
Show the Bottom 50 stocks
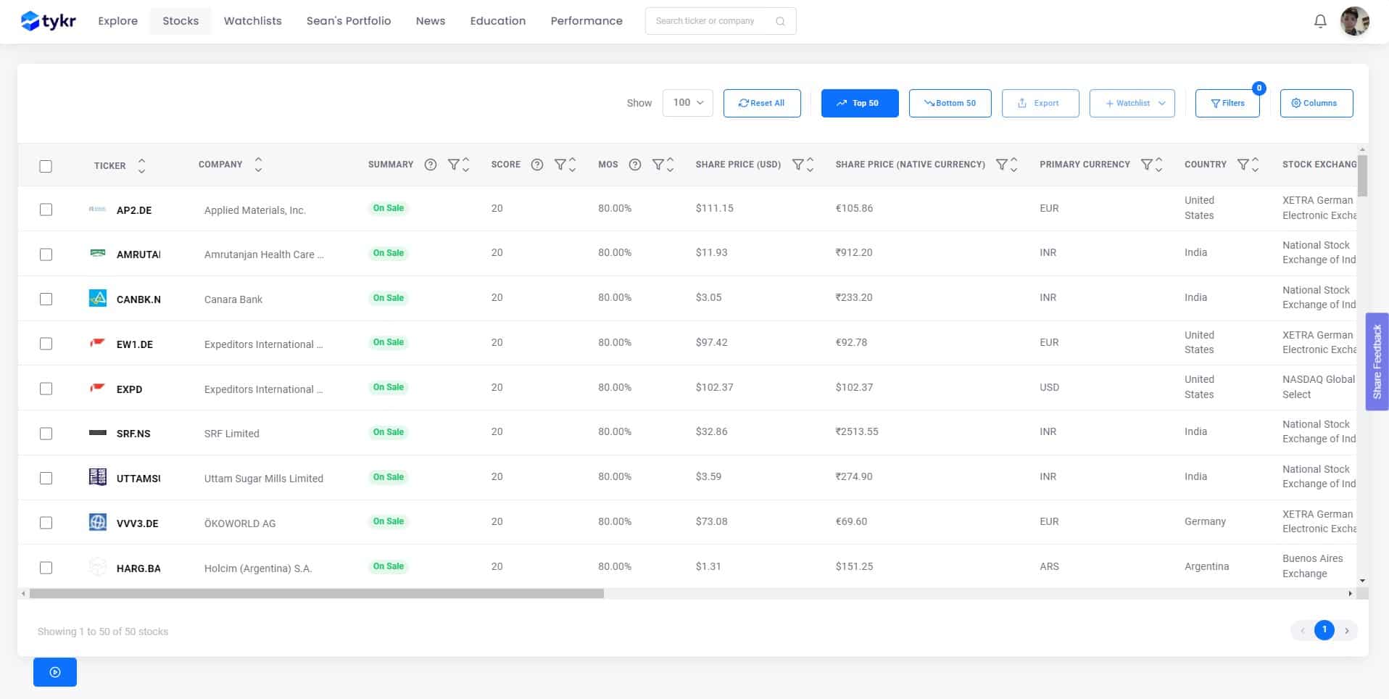950,103
